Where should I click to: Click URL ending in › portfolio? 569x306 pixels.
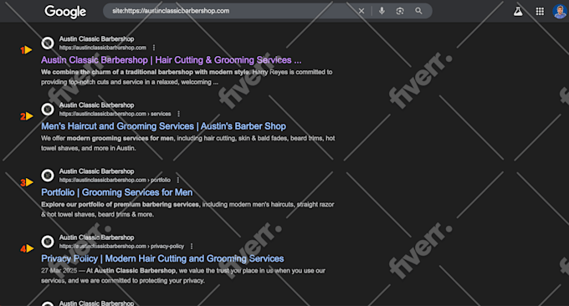115,181
